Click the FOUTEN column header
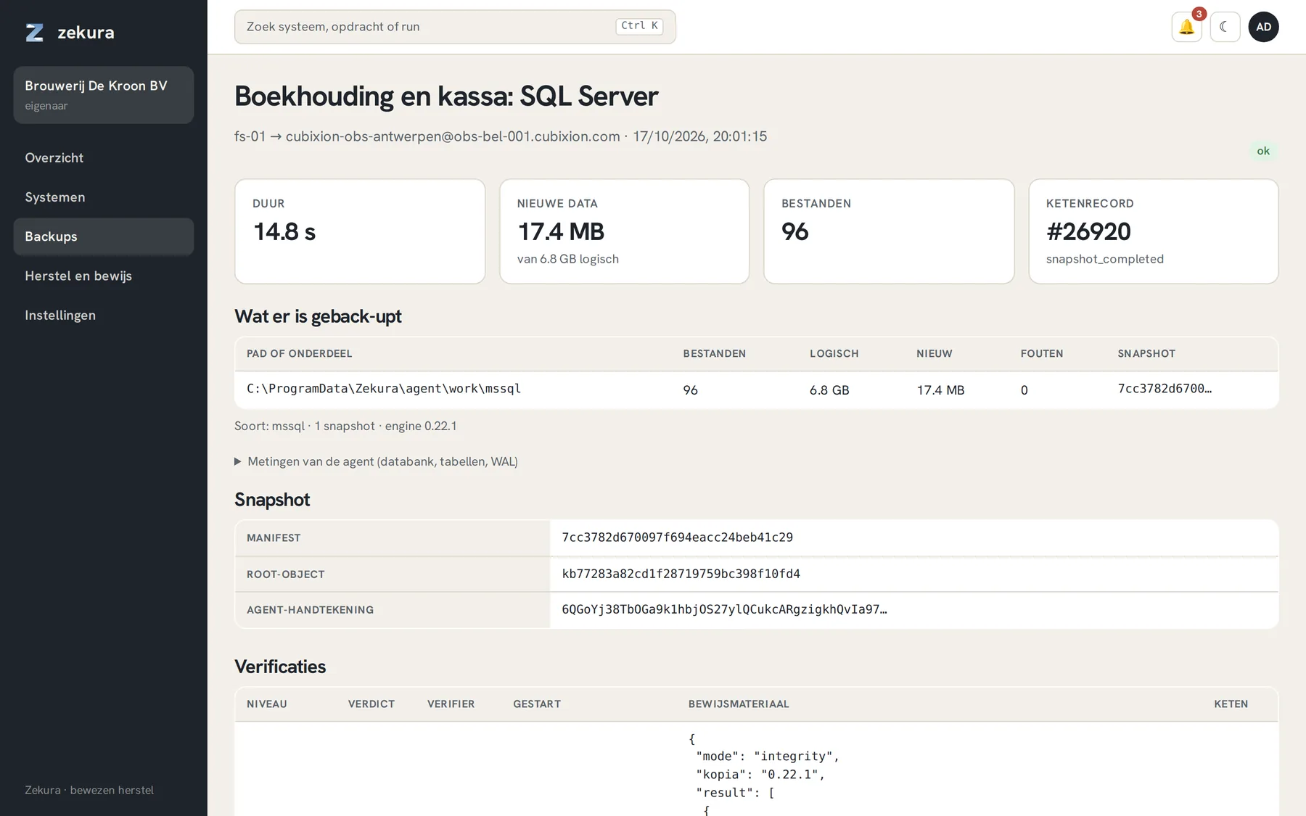This screenshot has height=816, width=1306. [x=1042, y=354]
